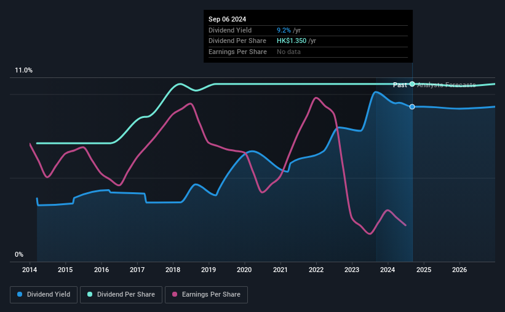
Task: Click the Dividend Per Share tooltip row label
Action: [x=237, y=41]
